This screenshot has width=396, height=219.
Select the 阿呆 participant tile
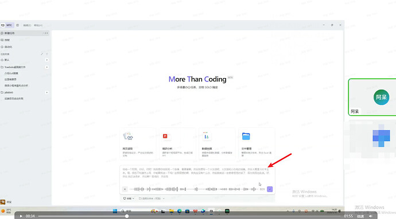click(372, 97)
